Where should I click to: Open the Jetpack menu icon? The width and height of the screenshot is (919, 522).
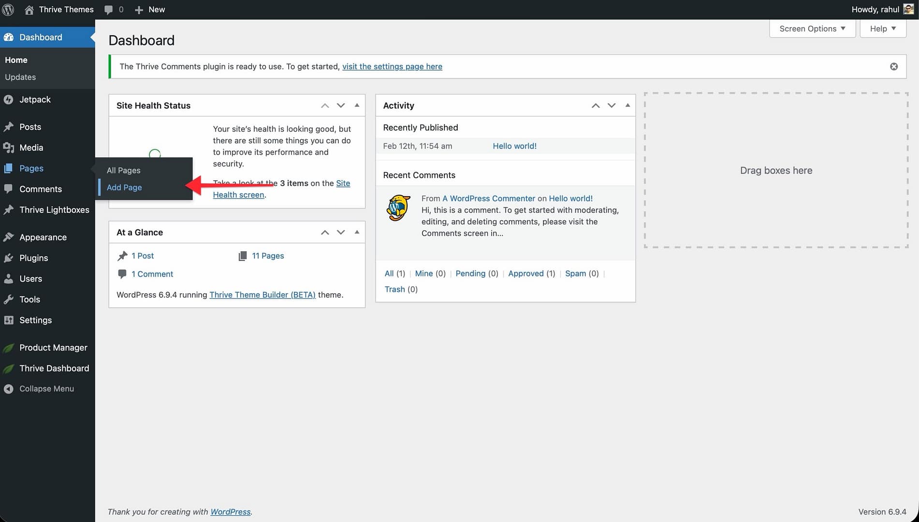point(8,100)
